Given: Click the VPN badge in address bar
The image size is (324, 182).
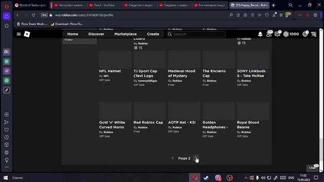Looking at the screenshot, I should tap(44, 15).
